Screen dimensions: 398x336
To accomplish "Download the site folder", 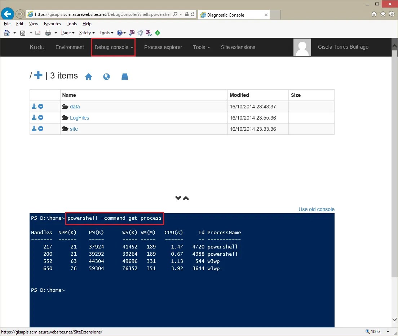I will tap(34, 129).
